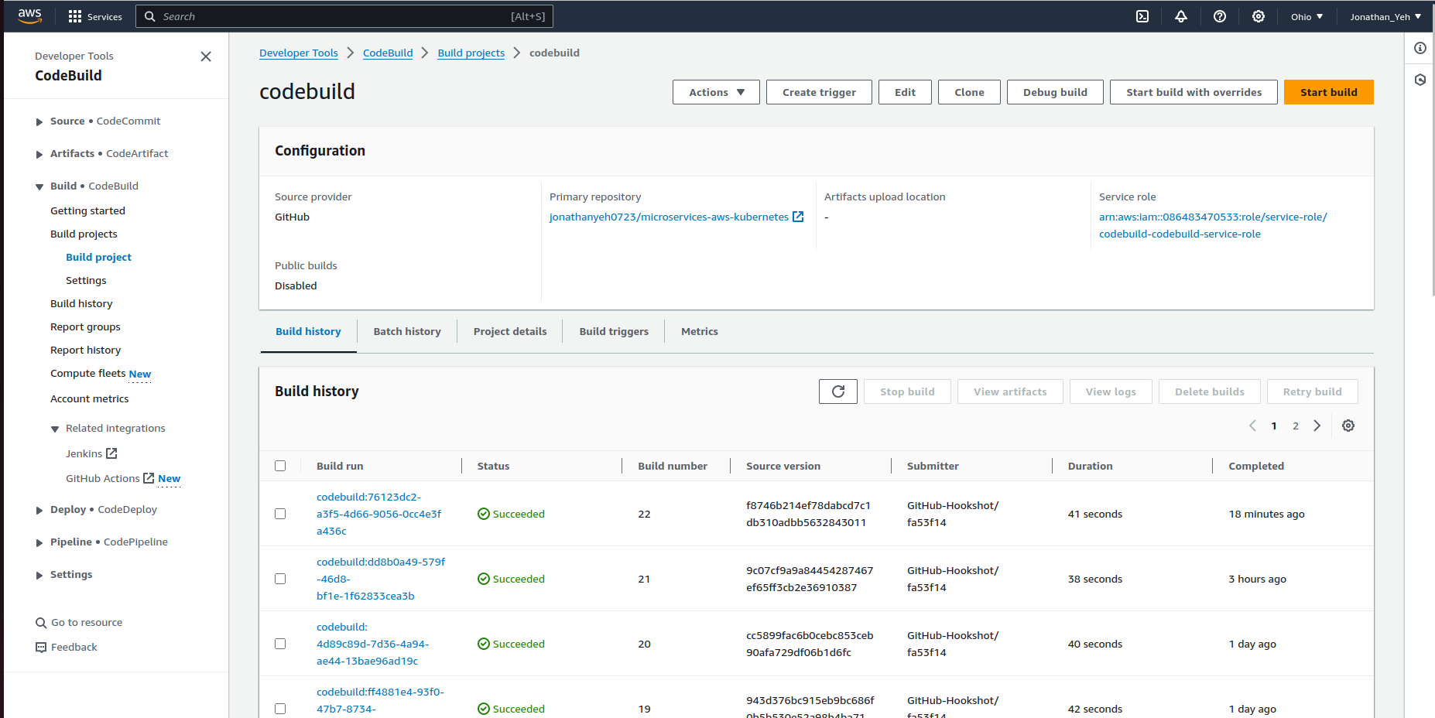Collapse Related integrations group
This screenshot has height=718, width=1435.
tap(55, 429)
